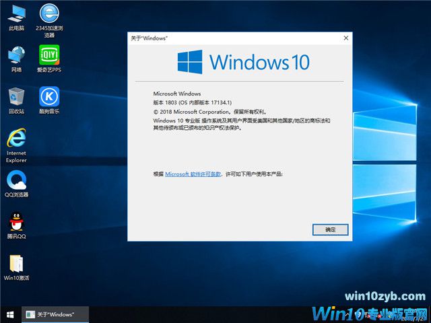Click the 关于"Windows" dialog title bar

pos(229,39)
